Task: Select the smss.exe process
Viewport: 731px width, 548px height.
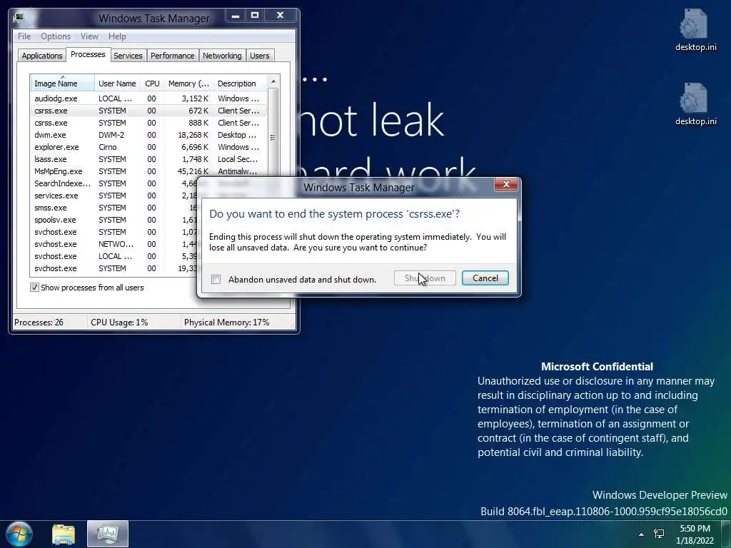Action: pos(114,208)
